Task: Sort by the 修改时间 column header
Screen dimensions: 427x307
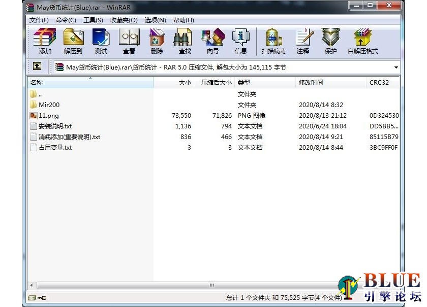Action: 330,82
